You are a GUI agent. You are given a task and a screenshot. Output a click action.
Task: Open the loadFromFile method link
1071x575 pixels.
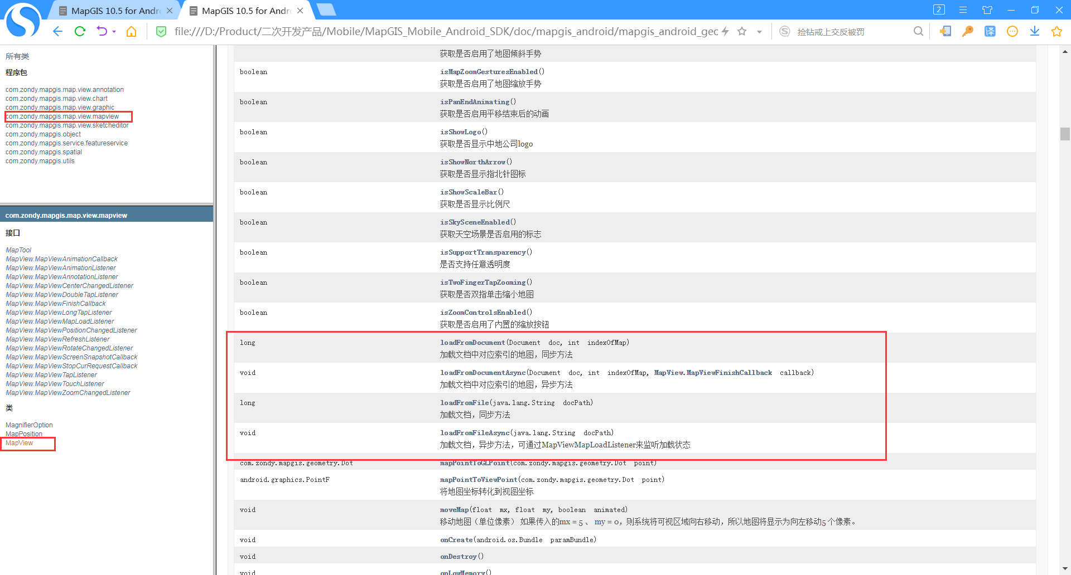pos(465,403)
